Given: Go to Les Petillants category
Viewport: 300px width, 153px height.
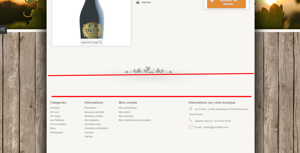Looking at the screenshot, I should click(x=57, y=120).
